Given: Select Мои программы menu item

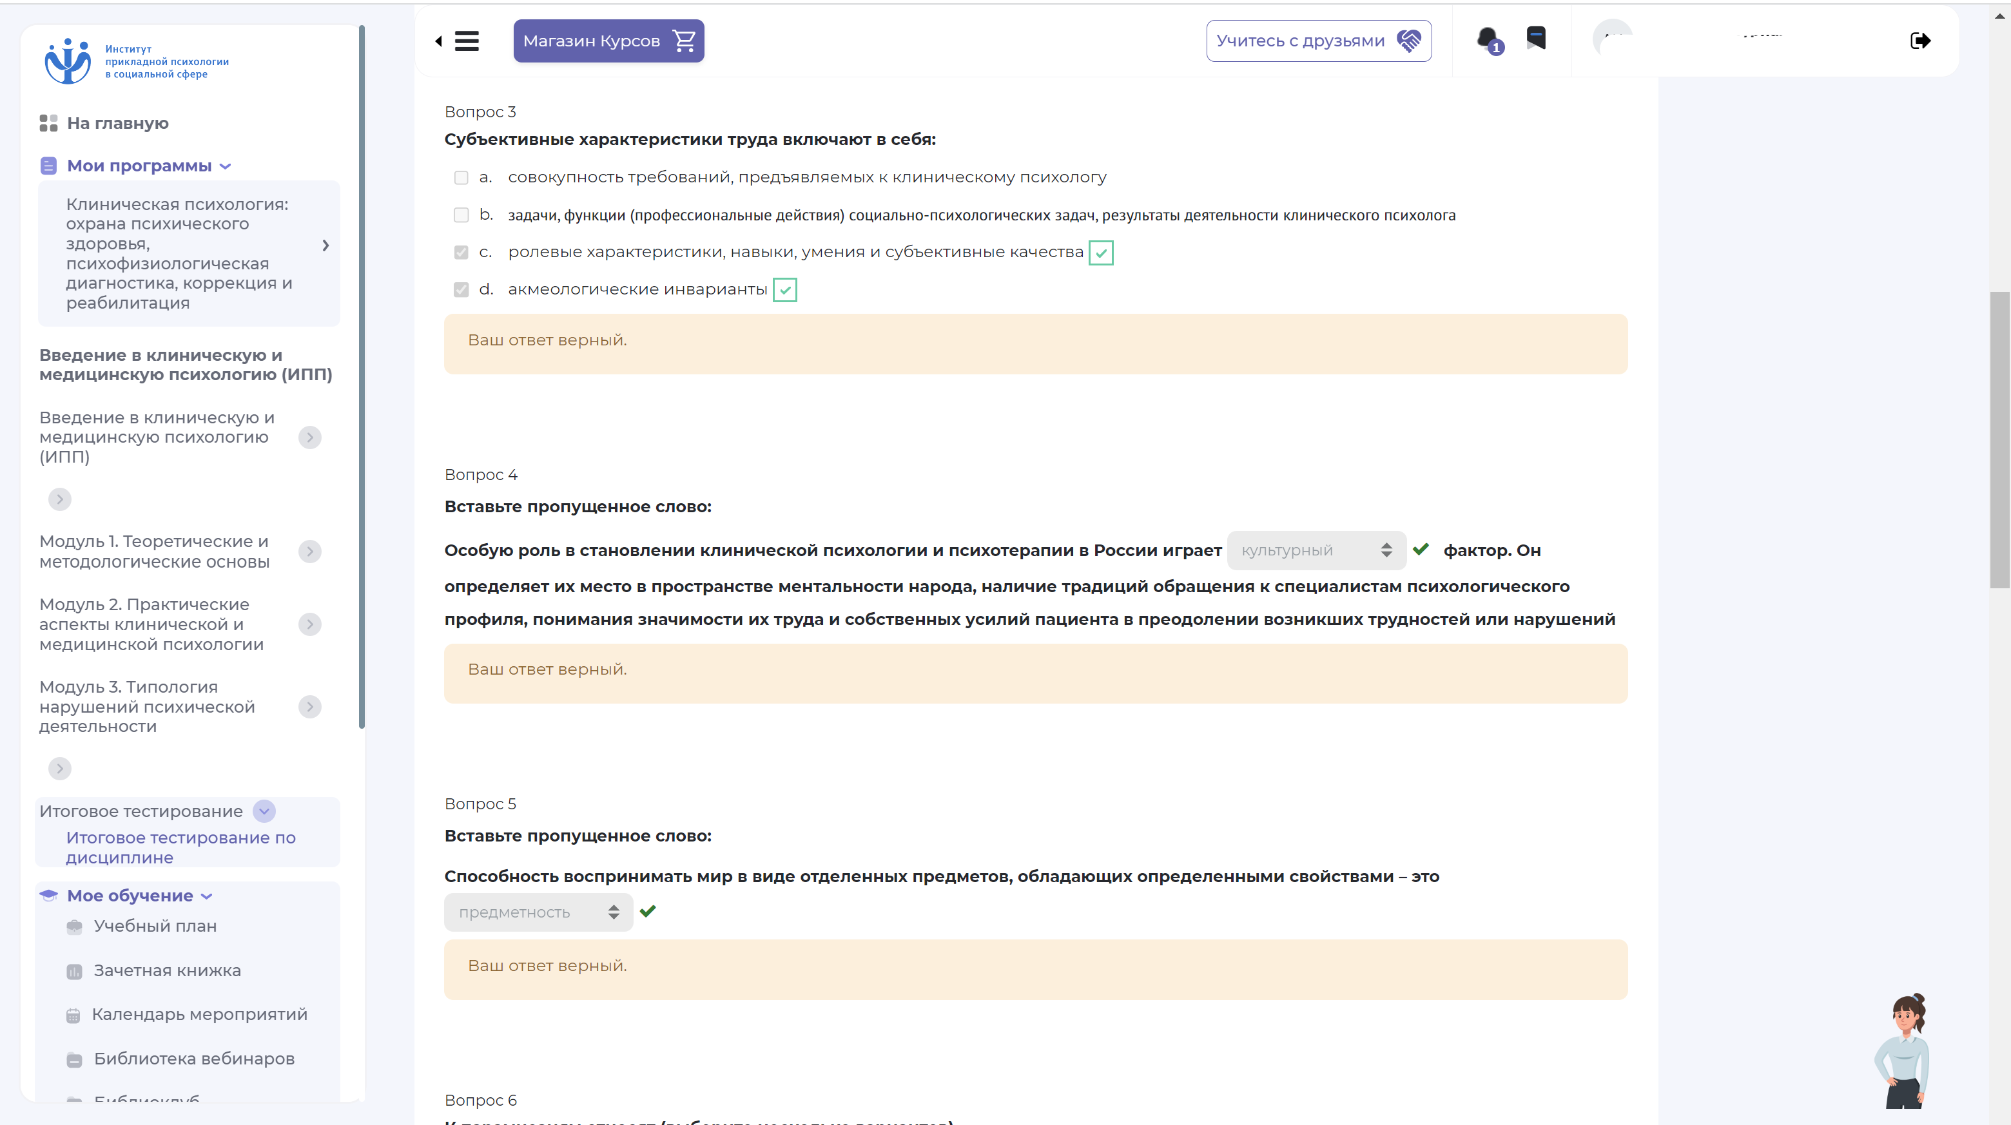Looking at the screenshot, I should tap(139, 166).
